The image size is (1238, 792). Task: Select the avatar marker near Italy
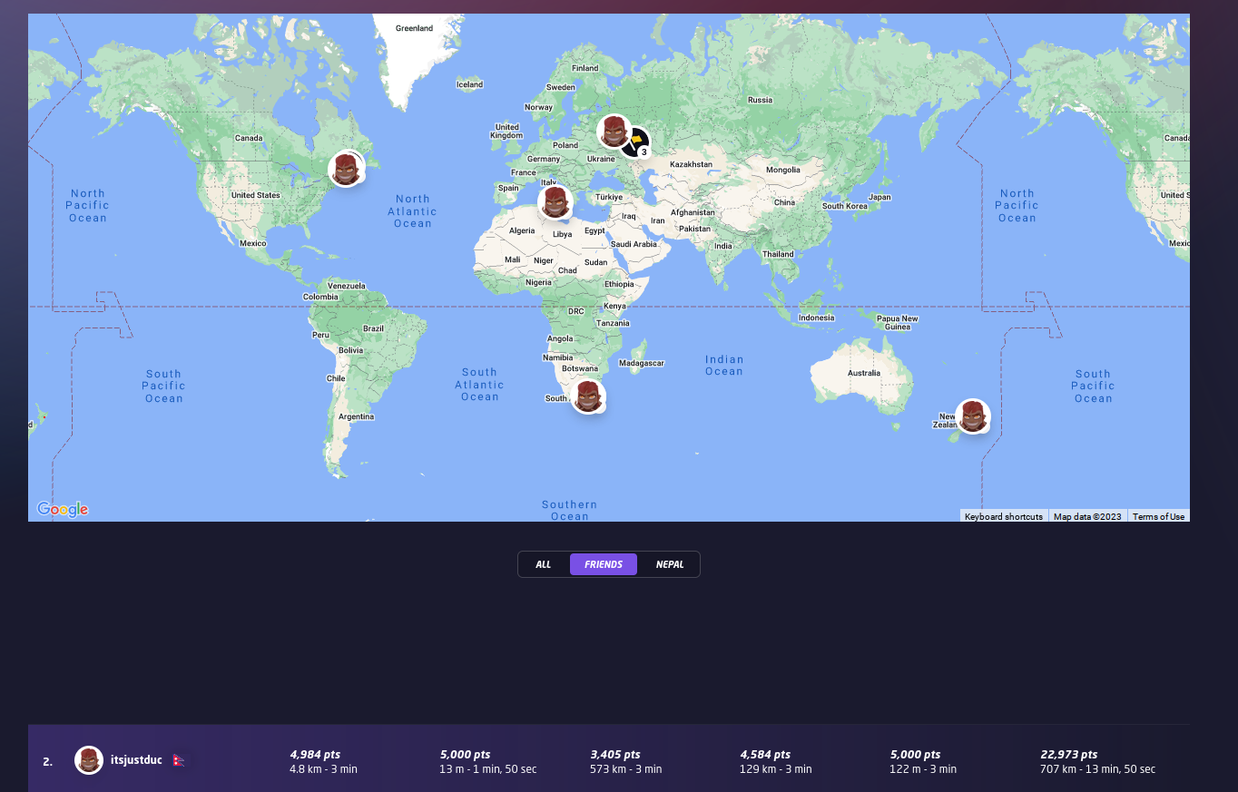(555, 204)
